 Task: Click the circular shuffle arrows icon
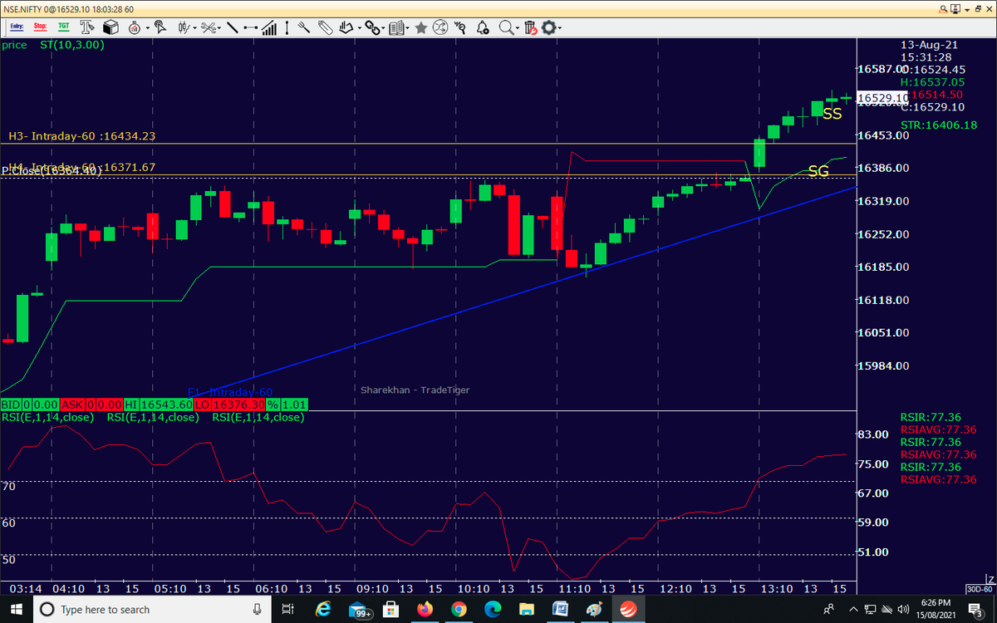440,27
